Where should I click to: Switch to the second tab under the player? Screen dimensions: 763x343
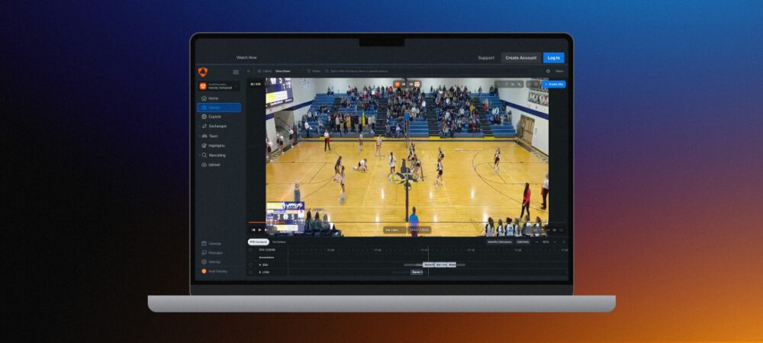pyautogui.click(x=278, y=242)
